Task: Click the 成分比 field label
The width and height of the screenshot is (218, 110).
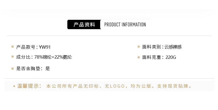Action: pos(24,57)
